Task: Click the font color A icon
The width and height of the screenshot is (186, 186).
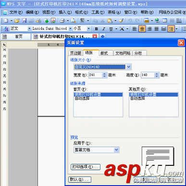Action: click(122, 29)
